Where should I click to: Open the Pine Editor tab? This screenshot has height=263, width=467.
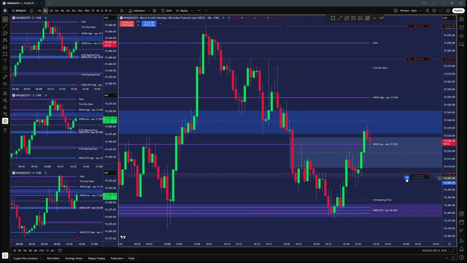53,258
